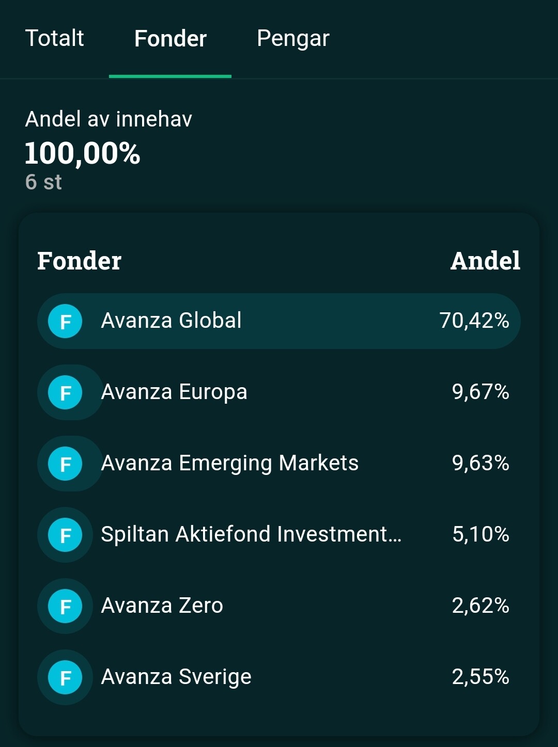Open the Avanza Europa fund name

174,392
